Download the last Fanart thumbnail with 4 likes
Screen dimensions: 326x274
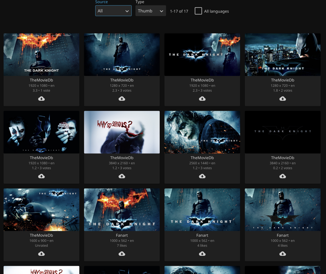coord(283,254)
